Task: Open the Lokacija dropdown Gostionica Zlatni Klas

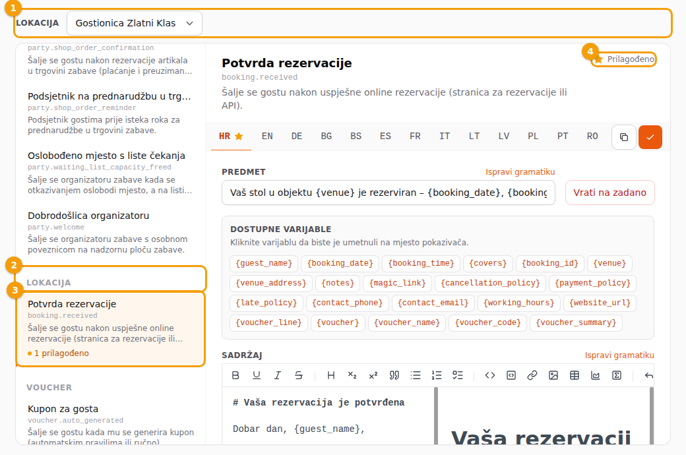Action: [135, 23]
